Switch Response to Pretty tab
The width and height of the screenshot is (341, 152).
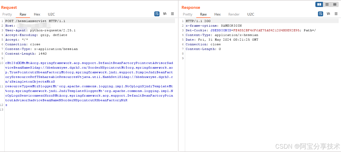[x=188, y=14]
